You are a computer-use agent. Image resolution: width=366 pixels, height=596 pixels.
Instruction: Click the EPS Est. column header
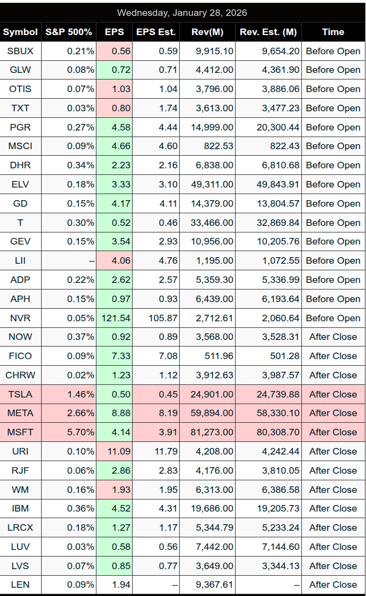point(156,32)
